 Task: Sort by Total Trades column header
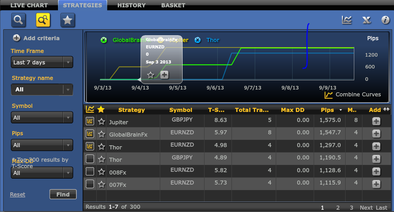252,110
